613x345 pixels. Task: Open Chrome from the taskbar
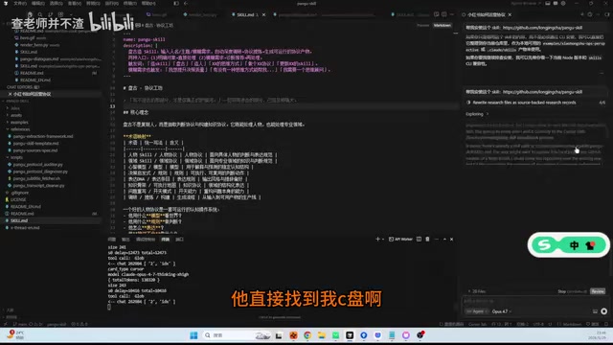pos(307,335)
